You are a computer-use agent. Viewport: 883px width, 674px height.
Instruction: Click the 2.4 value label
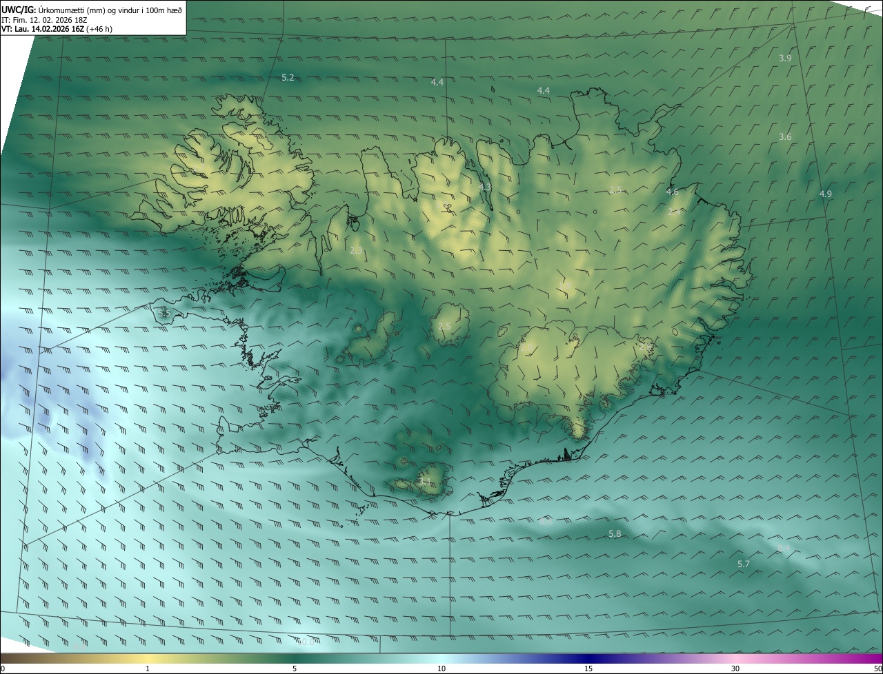[x=674, y=213]
